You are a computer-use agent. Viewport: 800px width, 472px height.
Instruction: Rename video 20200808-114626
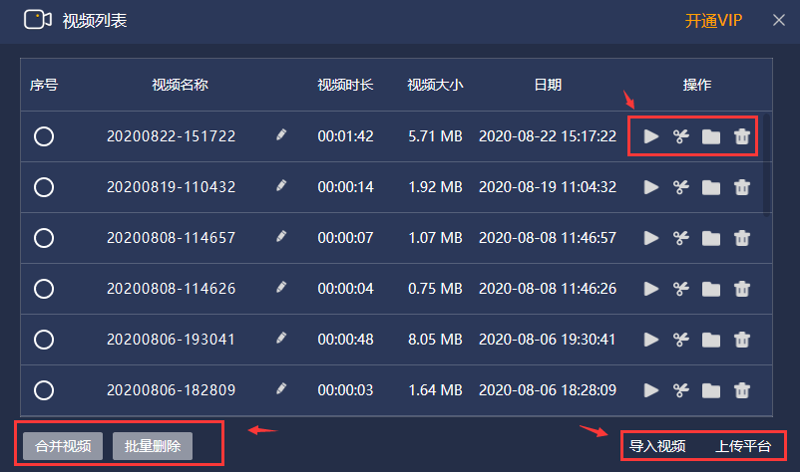[x=281, y=287]
